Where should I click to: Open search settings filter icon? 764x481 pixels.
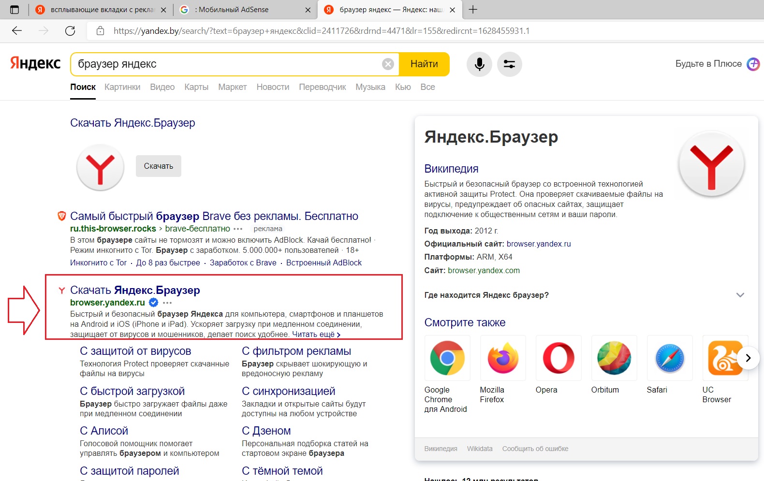tap(509, 64)
